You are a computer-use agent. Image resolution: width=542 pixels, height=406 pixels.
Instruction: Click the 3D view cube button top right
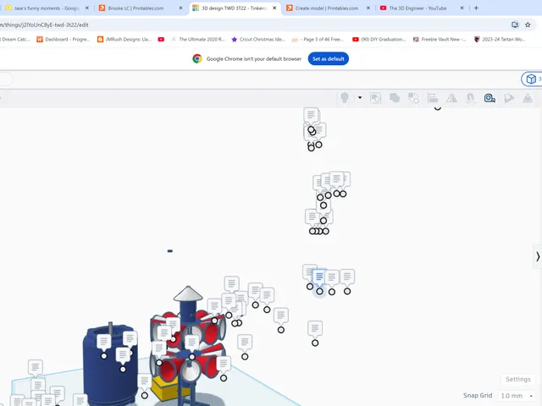click(x=532, y=79)
